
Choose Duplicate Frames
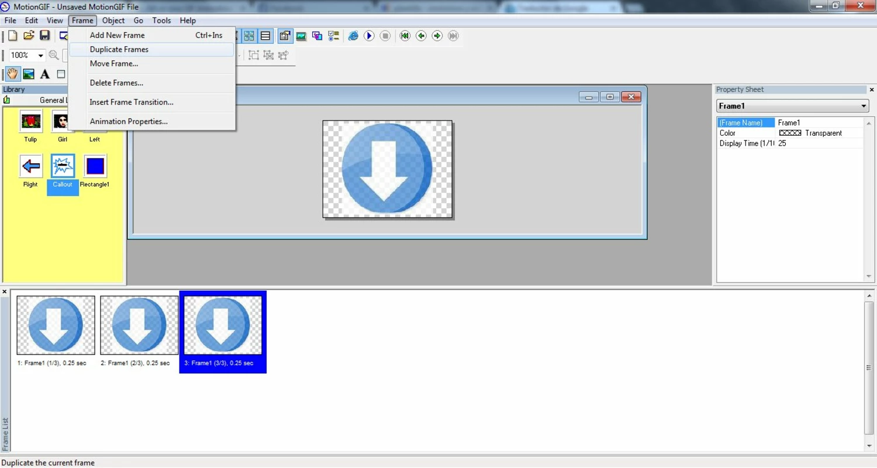coord(152,49)
